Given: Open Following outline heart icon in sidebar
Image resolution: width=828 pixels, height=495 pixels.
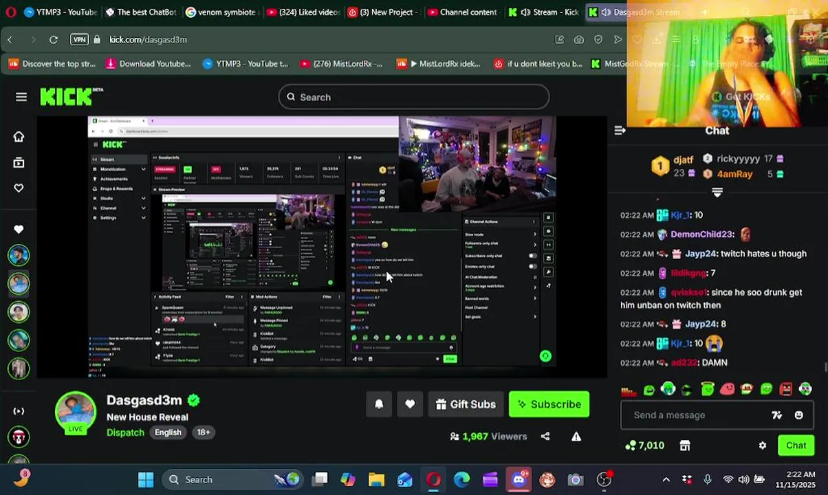Looking at the screenshot, I should (x=19, y=188).
